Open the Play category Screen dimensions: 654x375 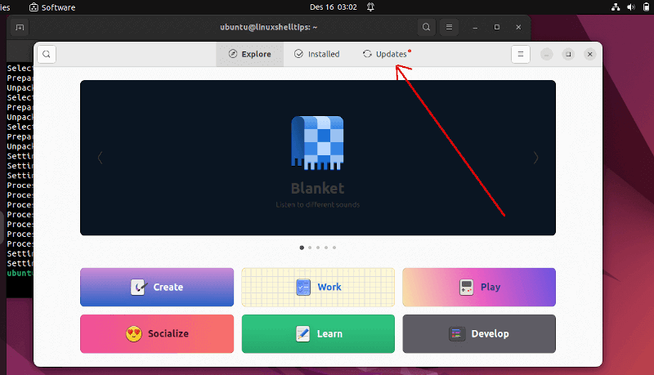click(x=479, y=287)
